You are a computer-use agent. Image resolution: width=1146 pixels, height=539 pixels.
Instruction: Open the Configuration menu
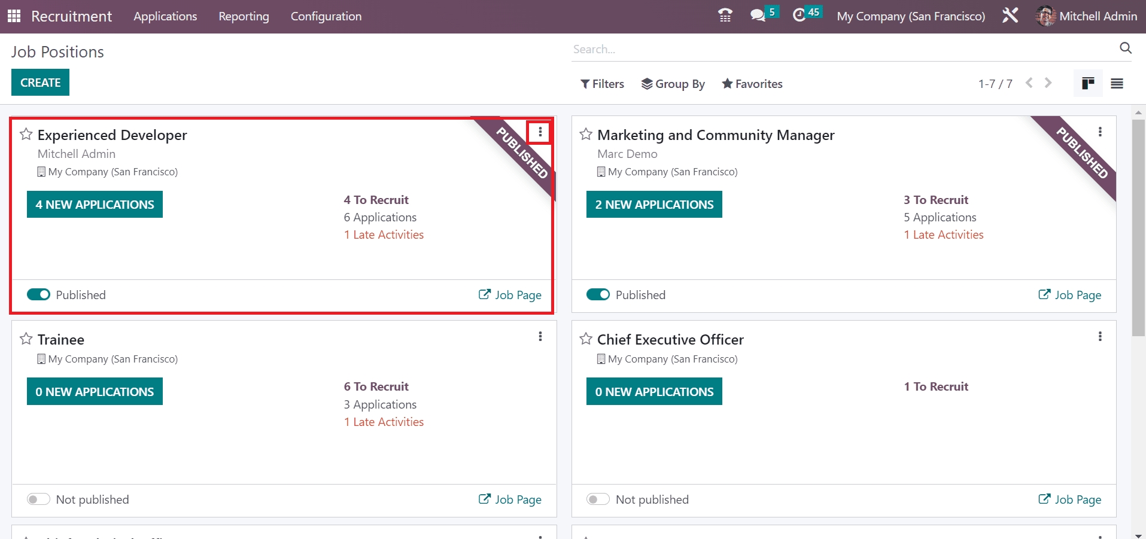(x=326, y=16)
